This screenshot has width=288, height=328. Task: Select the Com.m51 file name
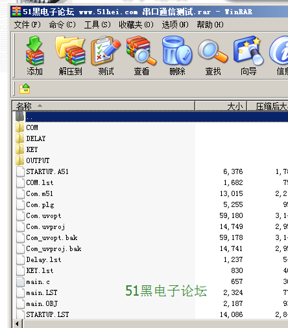[40, 193]
